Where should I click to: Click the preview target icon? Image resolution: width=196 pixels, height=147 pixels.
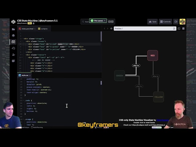coord(111,28)
